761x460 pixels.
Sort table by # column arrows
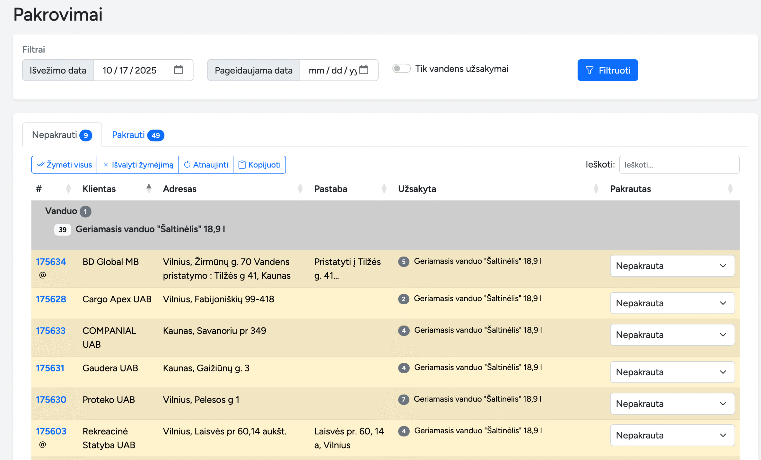(68, 189)
